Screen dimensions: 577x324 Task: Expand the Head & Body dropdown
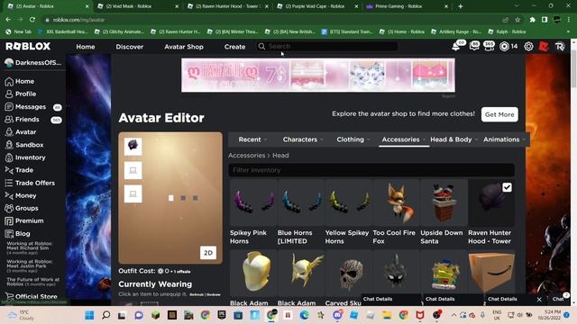pyautogui.click(x=453, y=139)
